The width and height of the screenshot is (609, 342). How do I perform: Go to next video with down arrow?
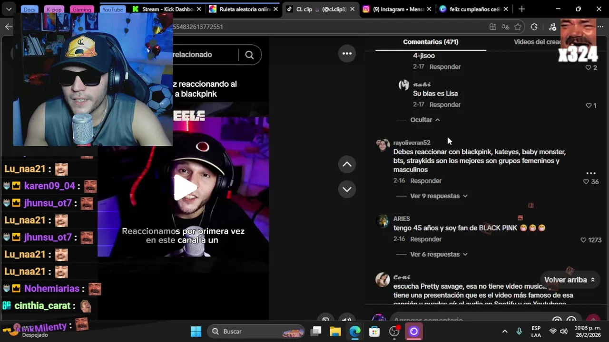pos(347,189)
